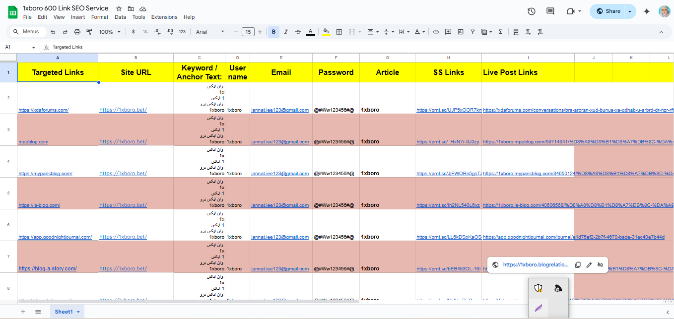Open the comments speech bubble icon
The image size is (674, 319).
click(x=550, y=11)
